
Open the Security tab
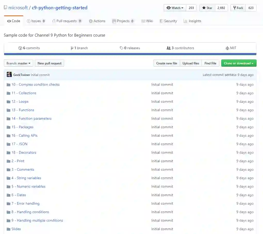[168, 21]
